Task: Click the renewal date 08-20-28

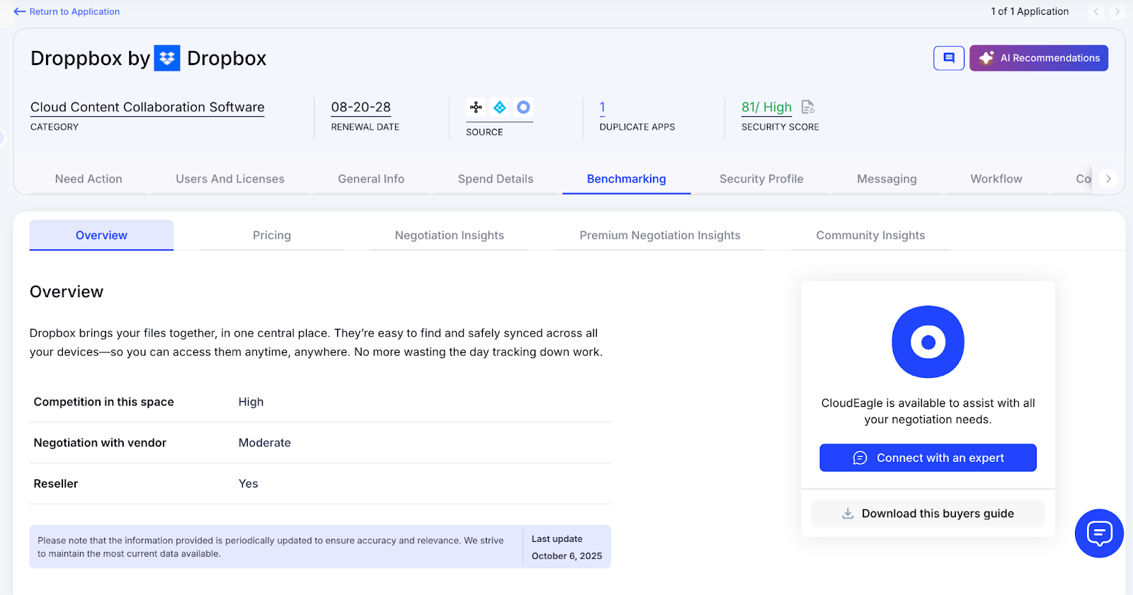Action: tap(361, 108)
